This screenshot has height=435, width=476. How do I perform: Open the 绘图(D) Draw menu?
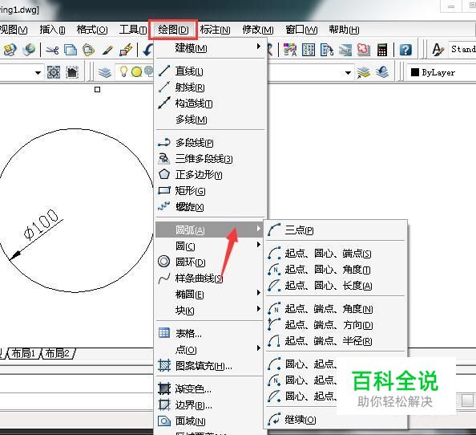(x=173, y=30)
